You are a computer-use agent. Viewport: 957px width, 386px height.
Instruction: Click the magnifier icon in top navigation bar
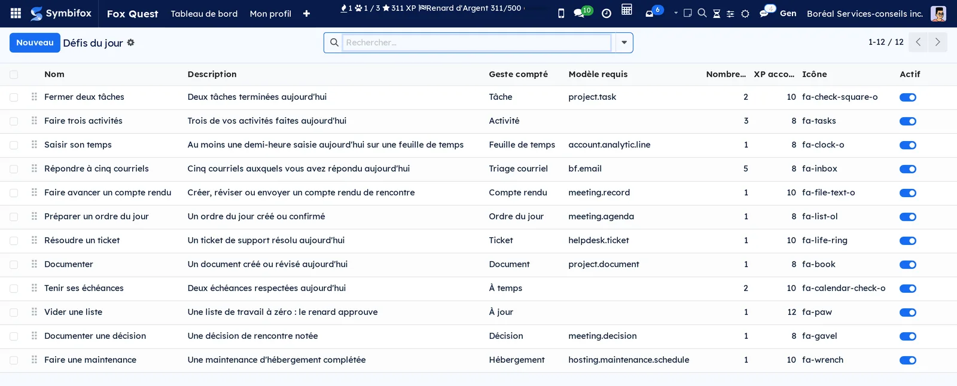point(702,13)
